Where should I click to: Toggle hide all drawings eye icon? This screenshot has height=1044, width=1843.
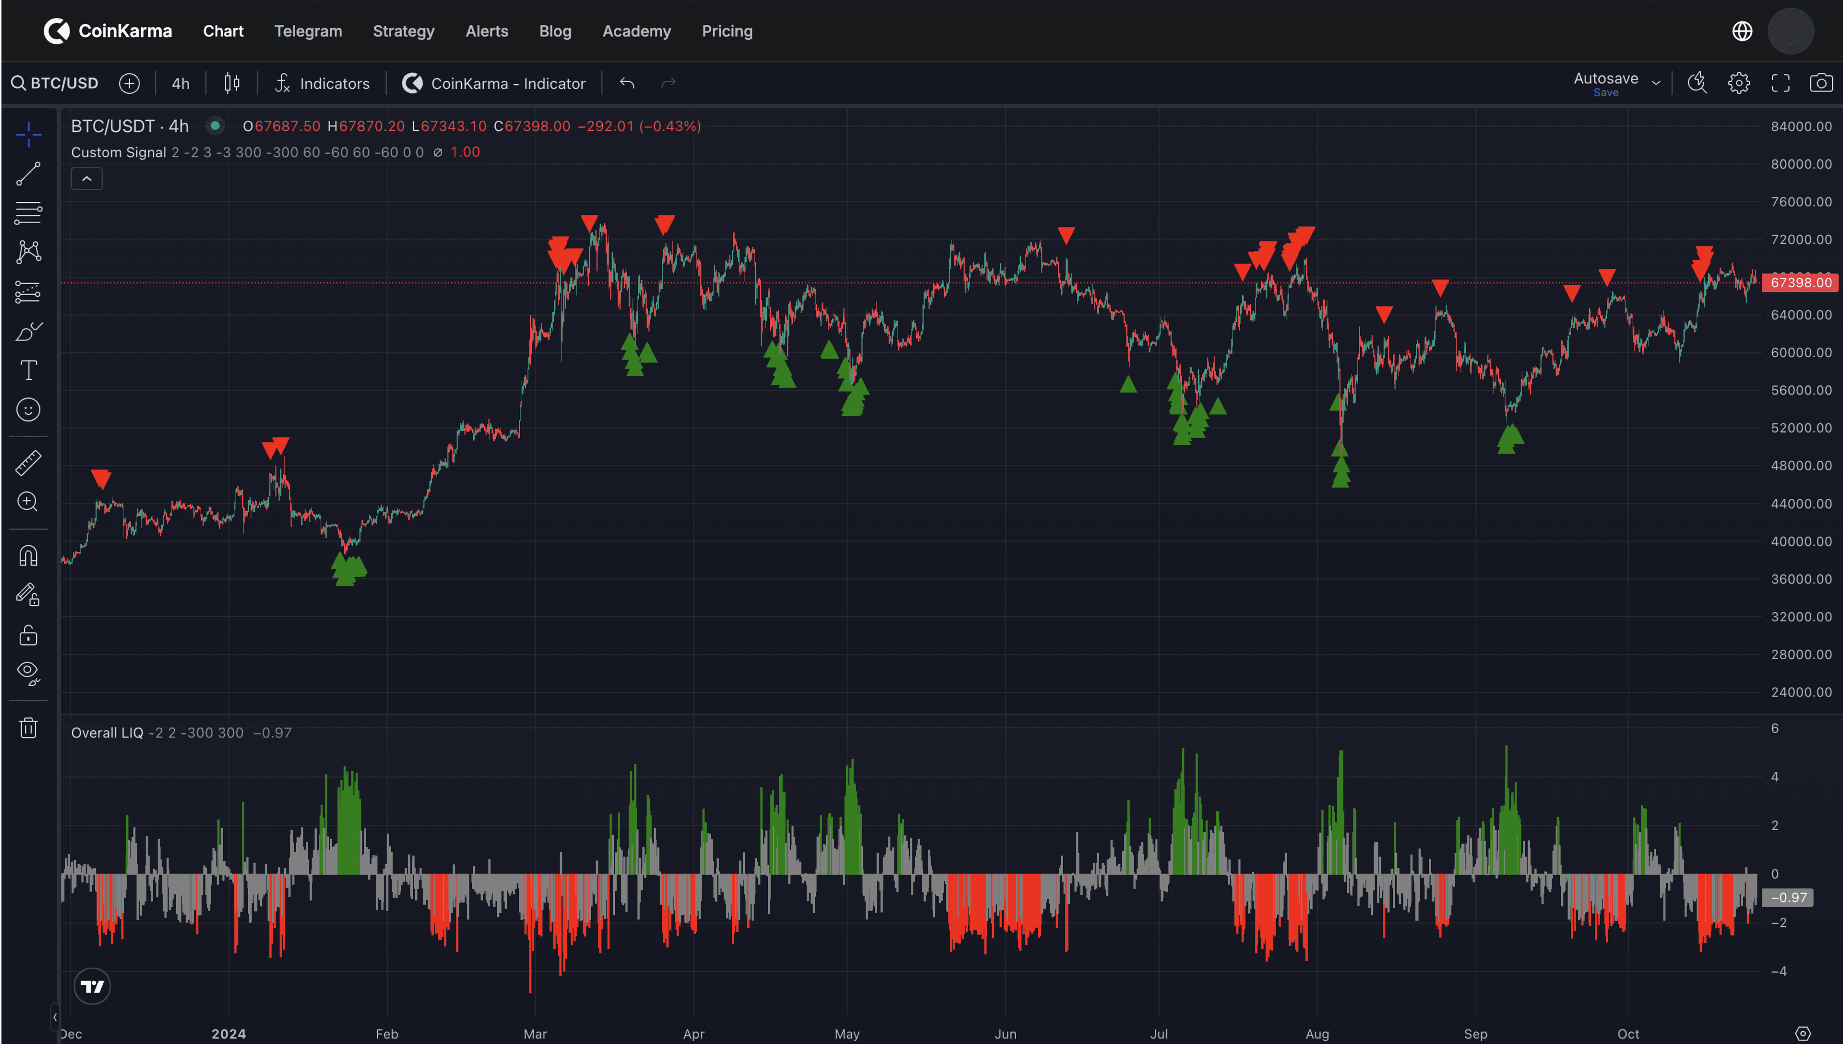point(29,673)
